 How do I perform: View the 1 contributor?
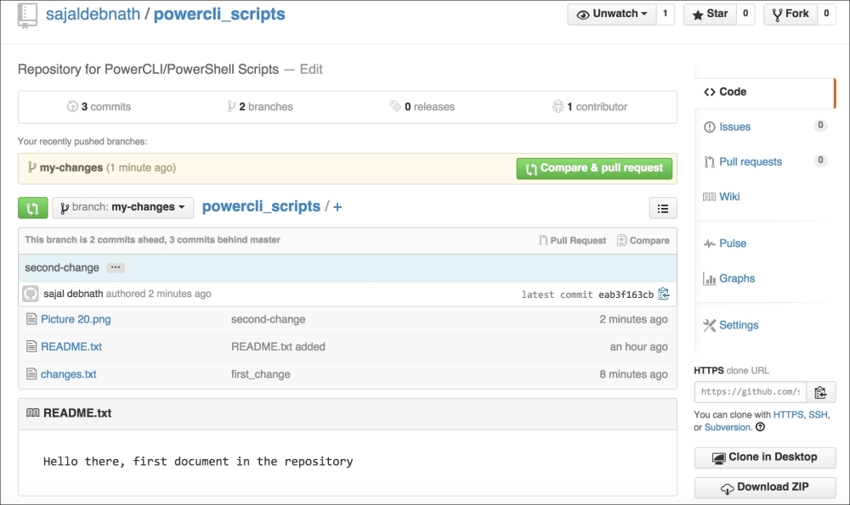tap(590, 107)
